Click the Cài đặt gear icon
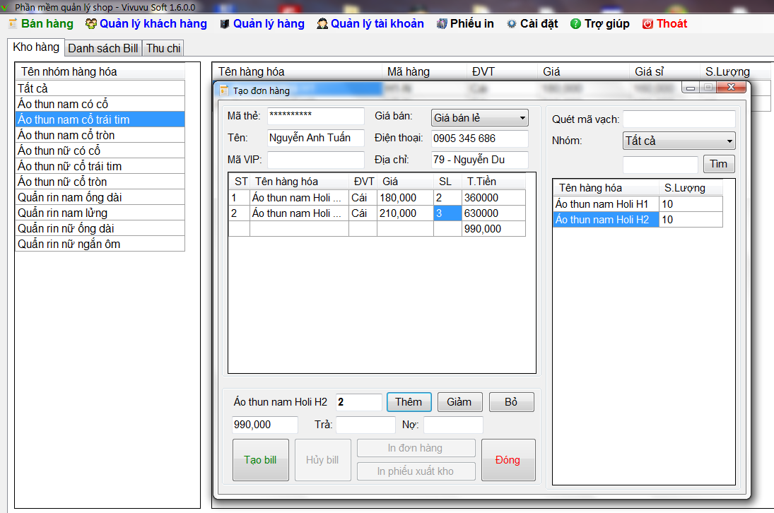The height and width of the screenshot is (513, 774). pos(512,24)
